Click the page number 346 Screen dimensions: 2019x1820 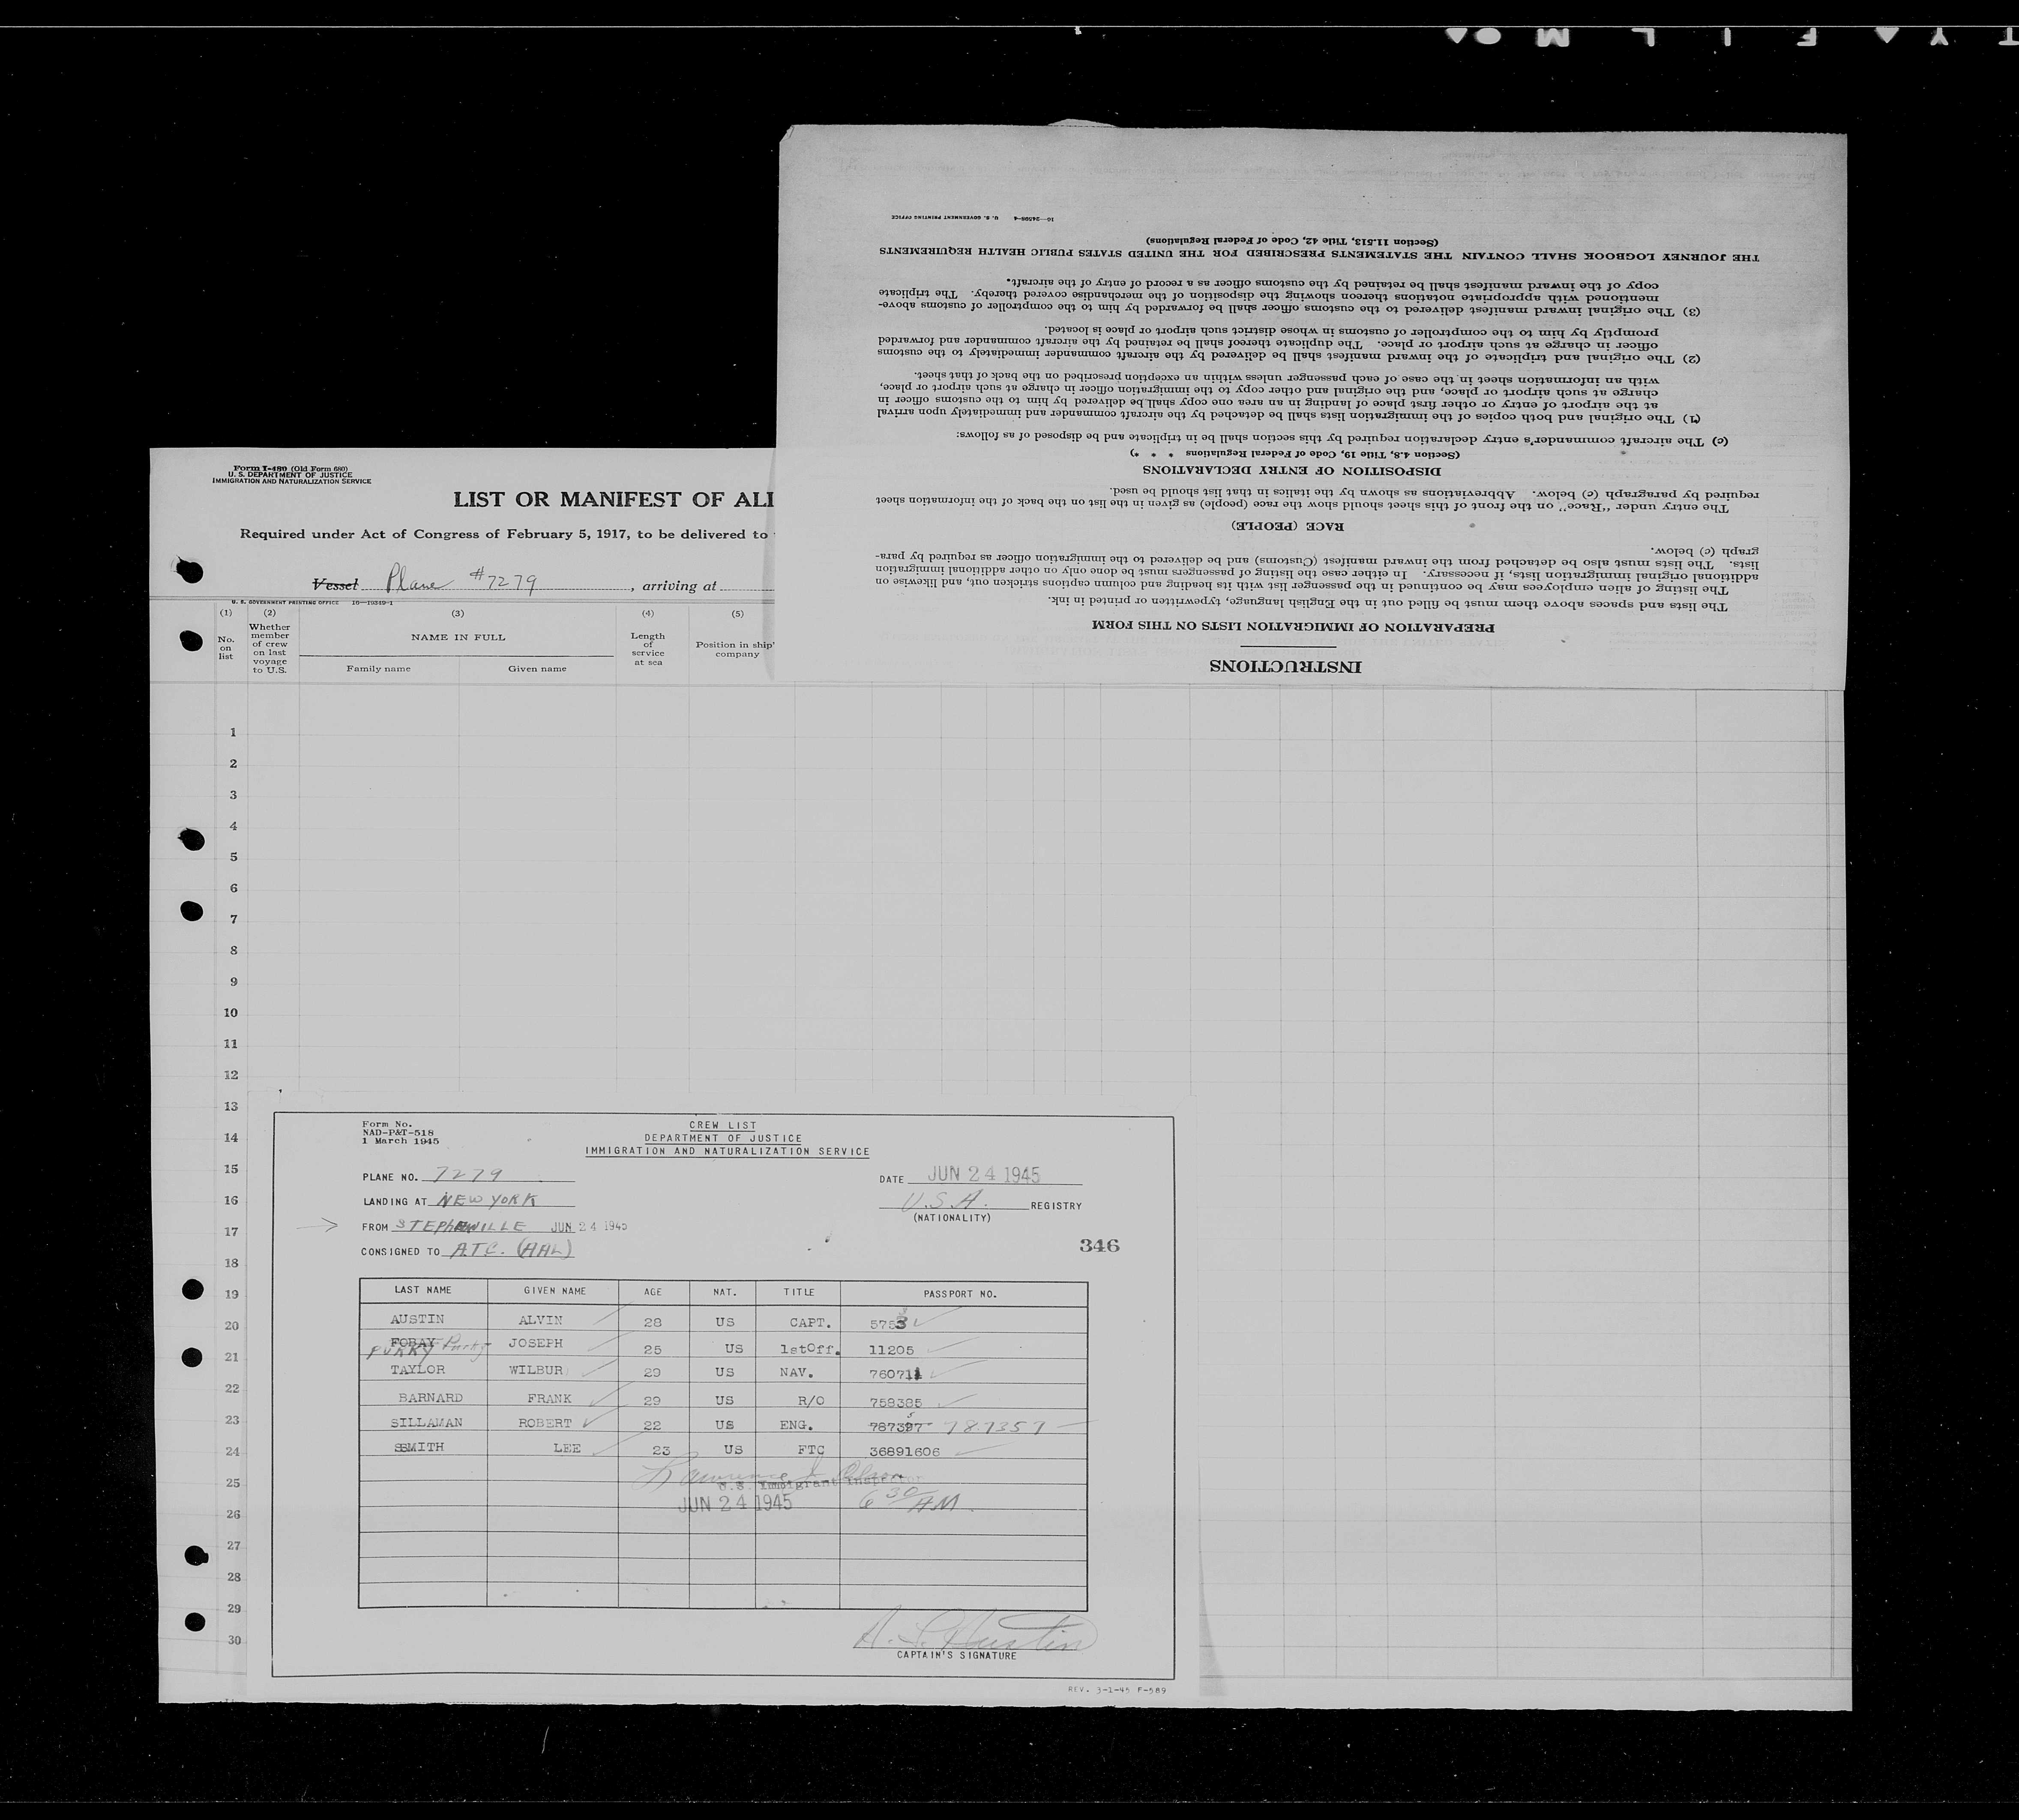point(1099,1245)
